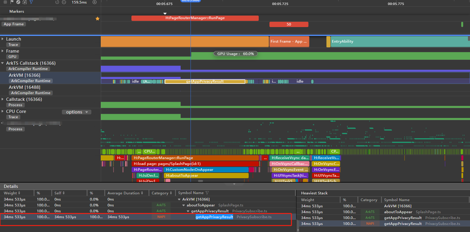Click the timeline marker triangle above RunPage bar
The height and width of the screenshot is (232, 470).
pyautogui.click(x=165, y=14)
